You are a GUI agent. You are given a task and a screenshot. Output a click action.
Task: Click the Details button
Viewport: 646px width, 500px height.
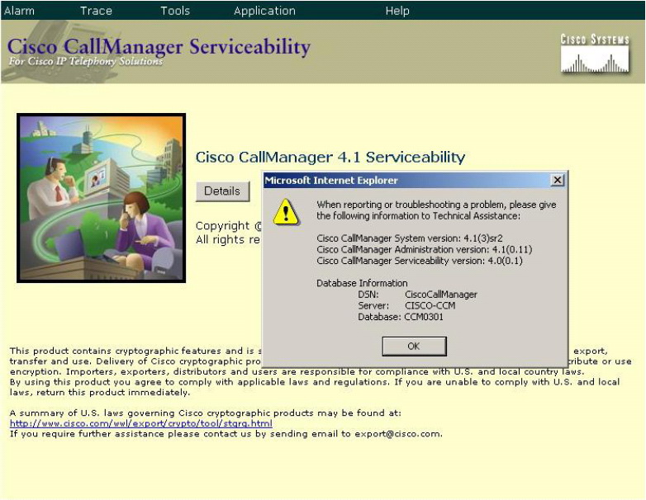click(x=222, y=191)
